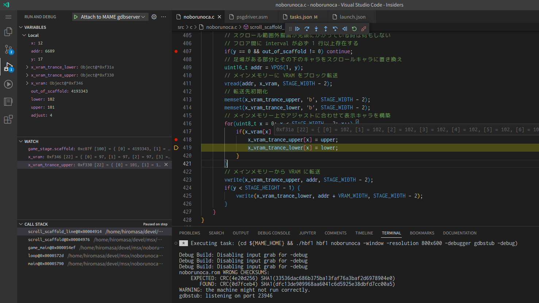Step into the function call
This screenshot has width=539, height=303.
point(316,29)
